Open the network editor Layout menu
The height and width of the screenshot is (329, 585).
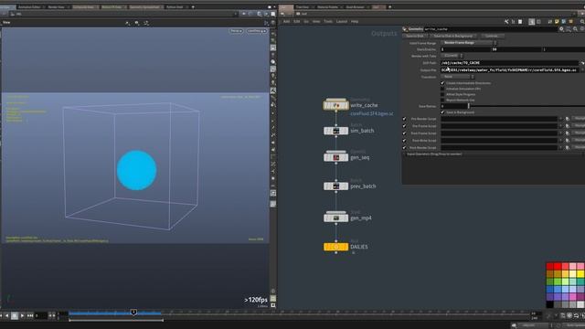[x=341, y=22]
